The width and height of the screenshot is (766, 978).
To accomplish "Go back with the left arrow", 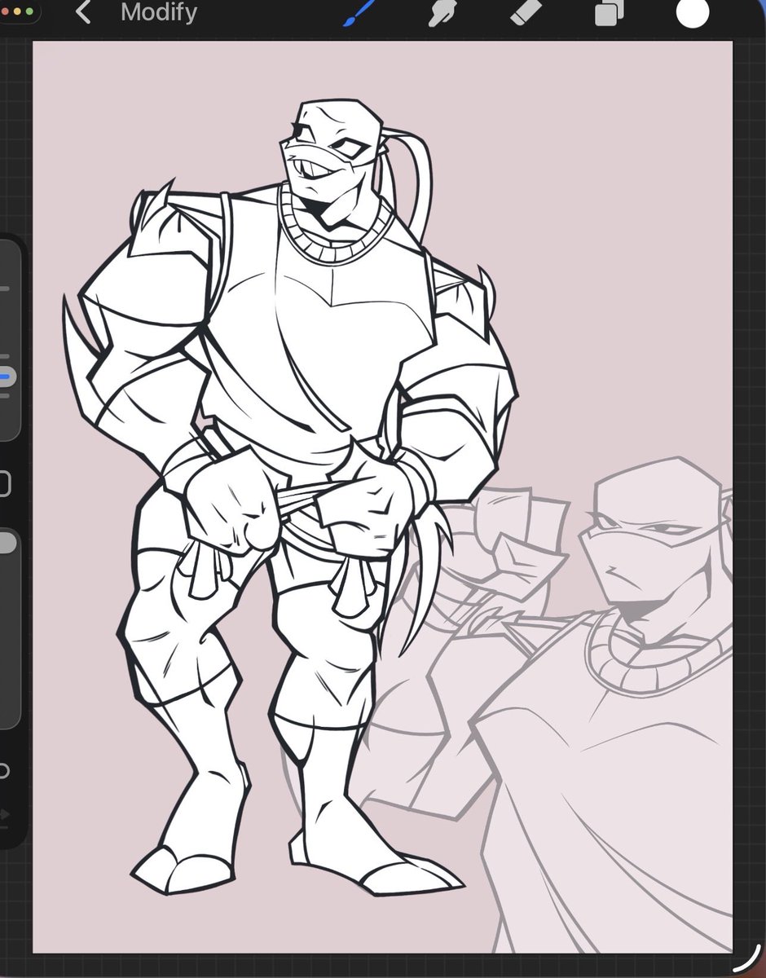I will click(x=82, y=12).
